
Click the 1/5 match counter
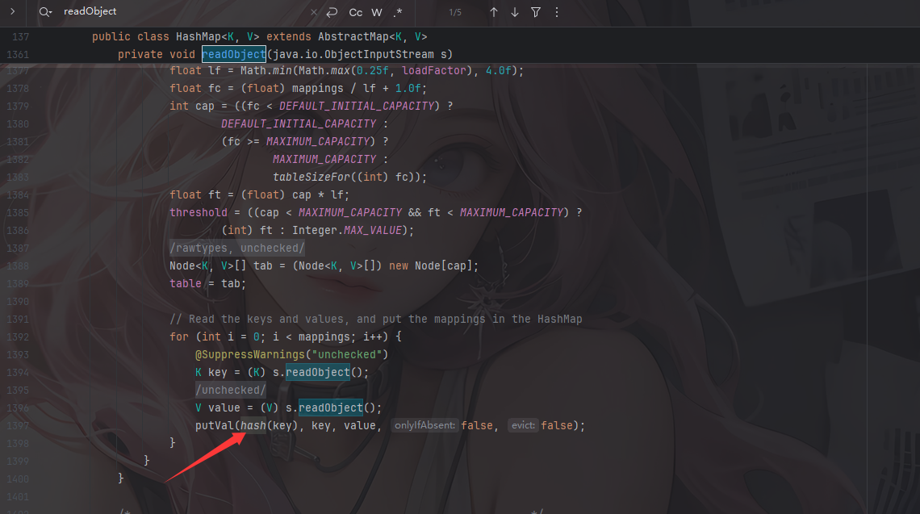455,12
